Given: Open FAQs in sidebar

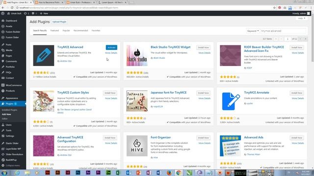Looking at the screenshot, I should point(8,72).
